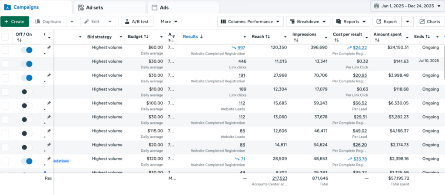Screen dimensions: 445x195
Task: Switch to the Ads tab
Action: (x=163, y=7)
